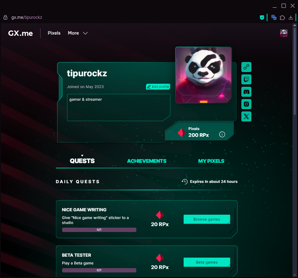
Task: Click the Browse games button
Action: tap(206, 219)
